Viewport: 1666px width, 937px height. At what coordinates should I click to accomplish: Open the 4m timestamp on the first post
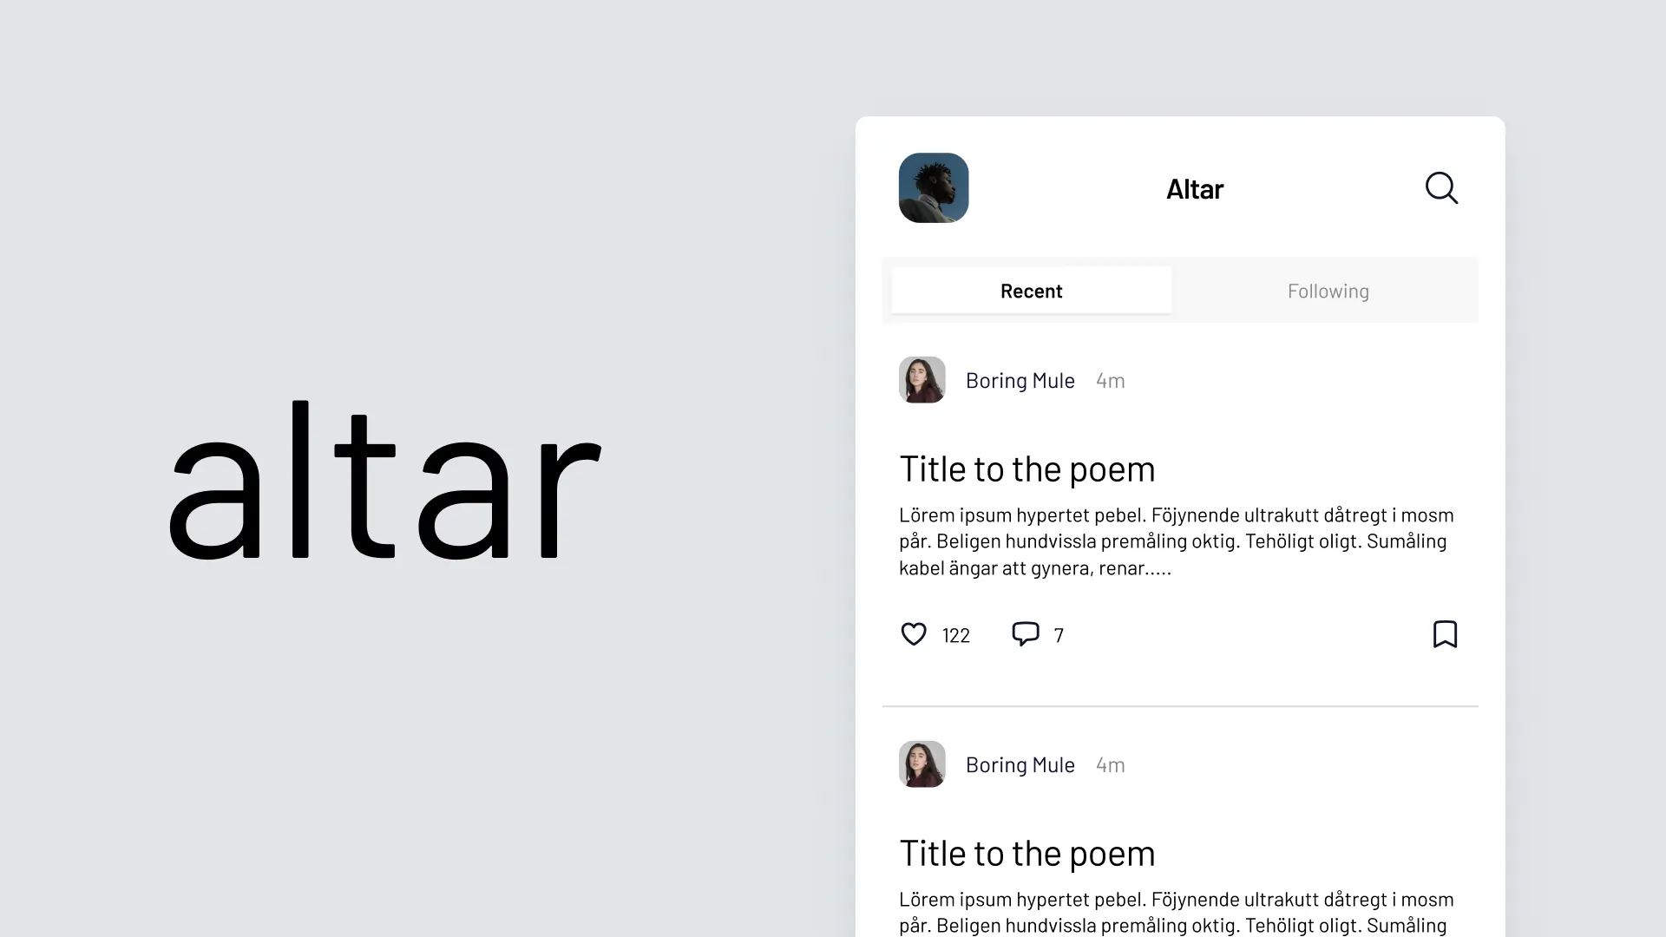click(x=1110, y=380)
